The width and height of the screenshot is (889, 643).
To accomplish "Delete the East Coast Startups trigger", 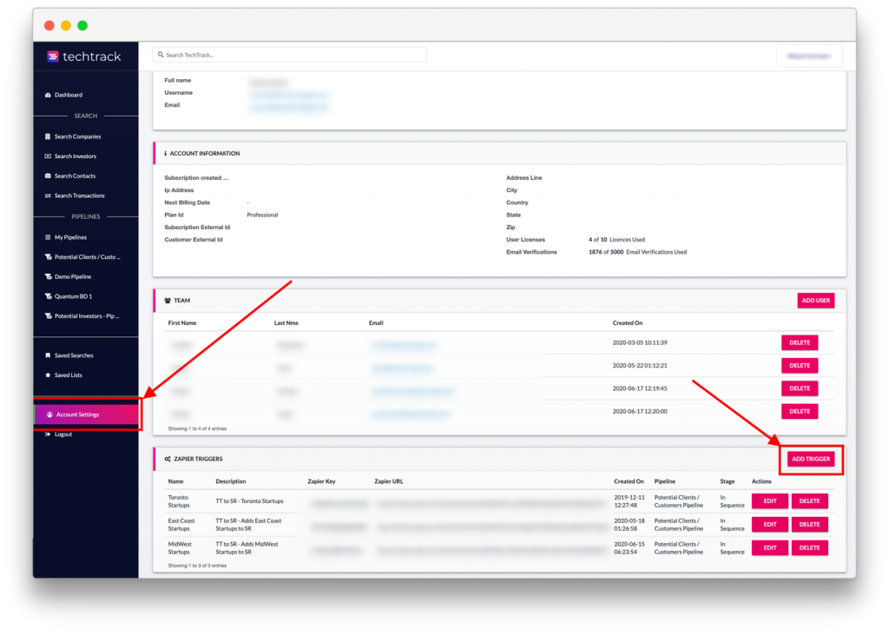I will pyautogui.click(x=810, y=524).
